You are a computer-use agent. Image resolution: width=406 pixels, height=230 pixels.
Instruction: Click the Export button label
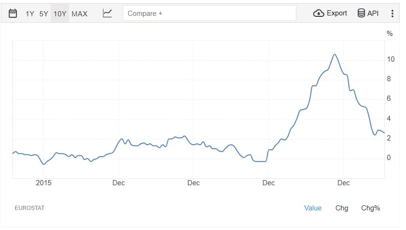pyautogui.click(x=336, y=14)
